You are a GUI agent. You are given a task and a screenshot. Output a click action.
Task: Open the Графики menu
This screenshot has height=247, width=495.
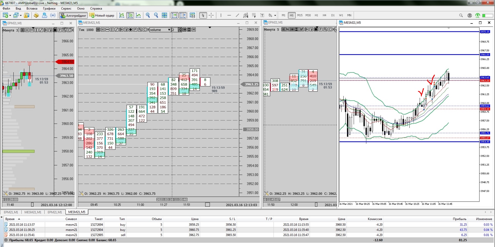pyautogui.click(x=49, y=8)
